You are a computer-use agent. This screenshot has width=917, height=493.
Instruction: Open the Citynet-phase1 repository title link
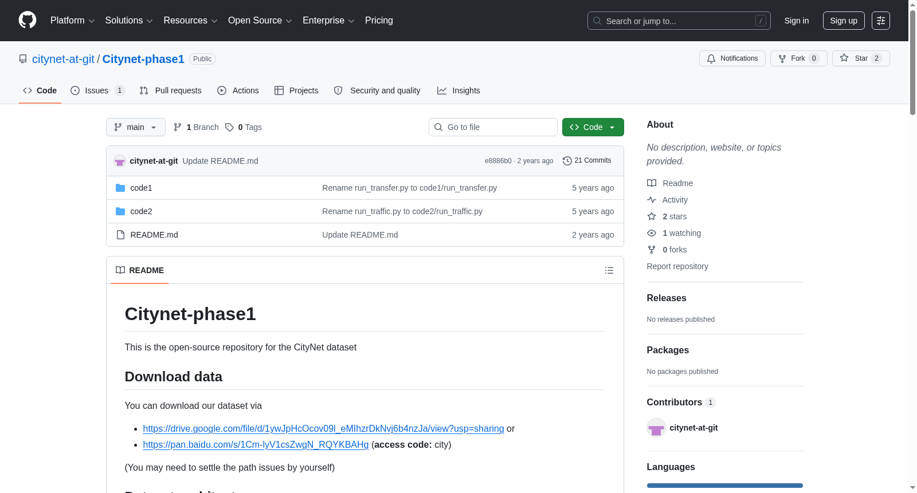143,59
